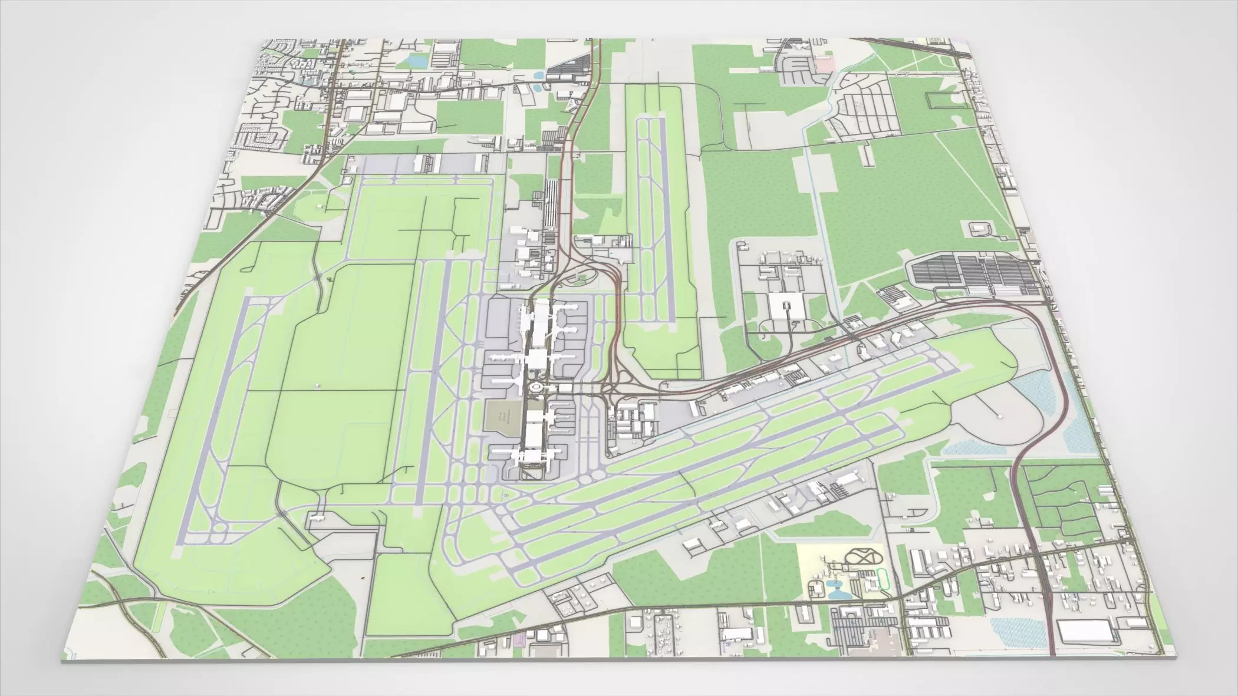Click the blue double-lobed pond near the track

(x=838, y=588)
